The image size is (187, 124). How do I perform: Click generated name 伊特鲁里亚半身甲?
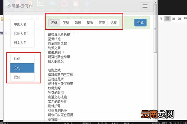click(61, 84)
